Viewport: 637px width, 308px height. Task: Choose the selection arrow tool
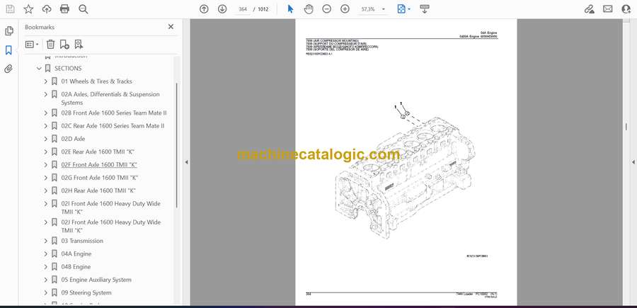[x=290, y=9]
